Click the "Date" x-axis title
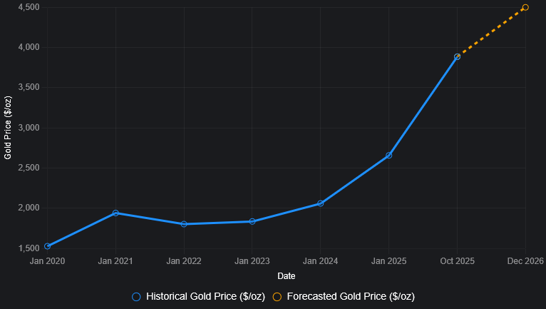 coord(287,275)
